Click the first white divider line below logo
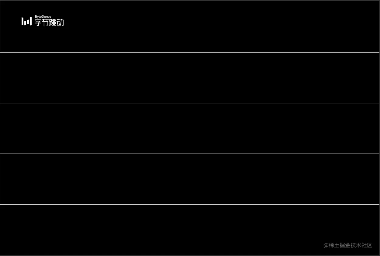The width and height of the screenshot is (380, 256). [x=190, y=52]
